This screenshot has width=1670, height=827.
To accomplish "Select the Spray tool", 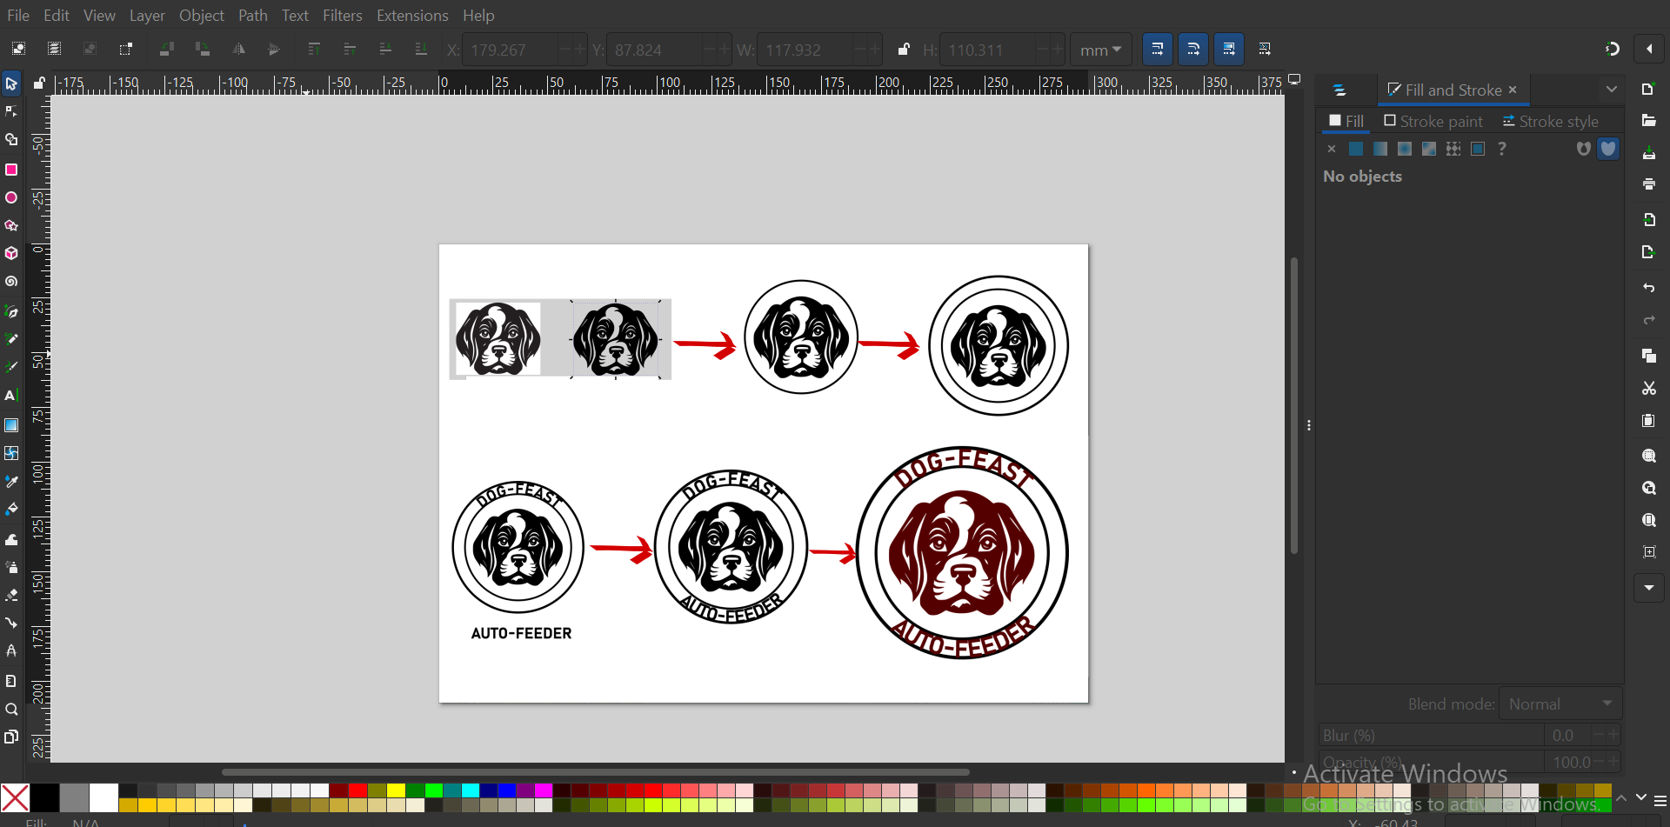I will tap(11, 567).
